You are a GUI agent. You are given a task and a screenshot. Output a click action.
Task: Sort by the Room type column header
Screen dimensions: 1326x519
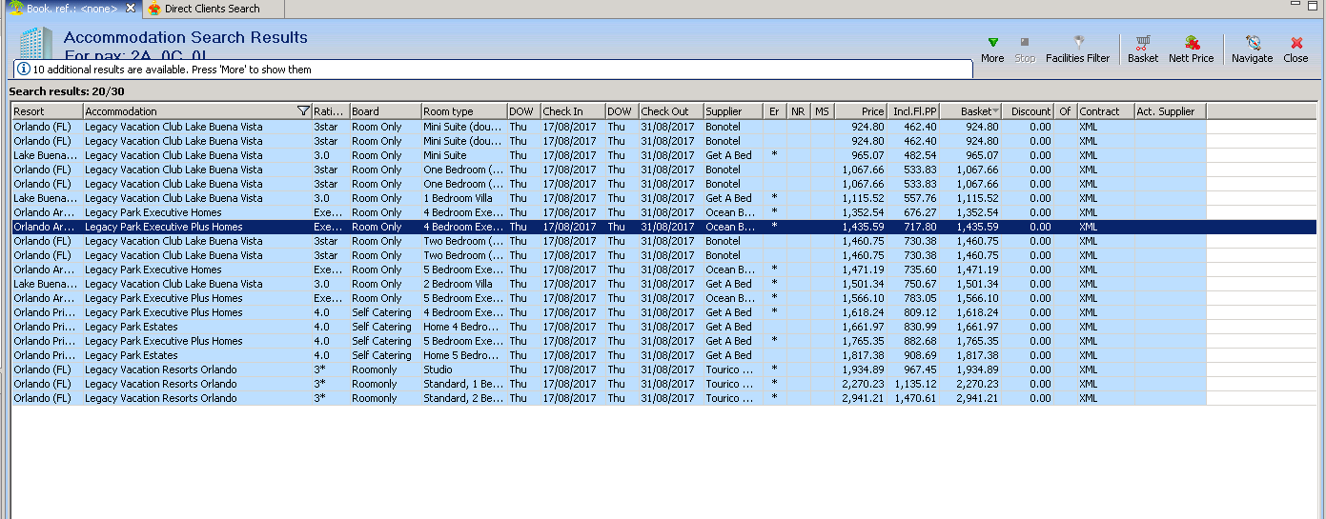(x=464, y=111)
